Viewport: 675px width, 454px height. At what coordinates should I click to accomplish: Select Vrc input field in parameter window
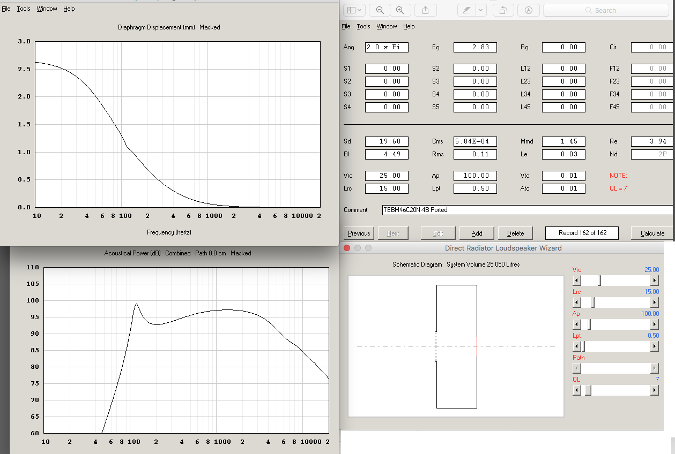click(x=387, y=176)
